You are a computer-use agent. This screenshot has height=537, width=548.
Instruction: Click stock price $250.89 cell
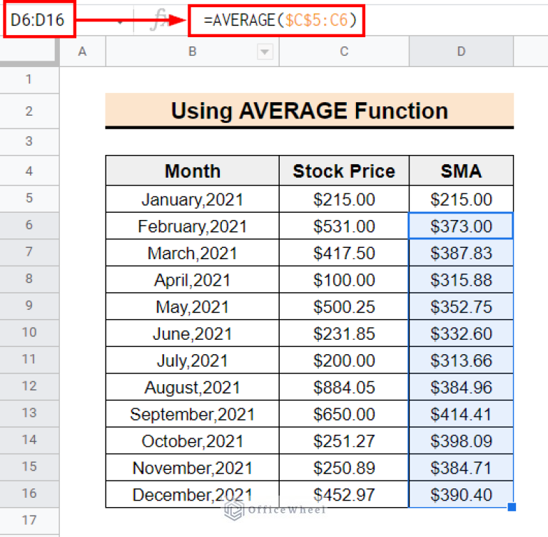coord(344,468)
